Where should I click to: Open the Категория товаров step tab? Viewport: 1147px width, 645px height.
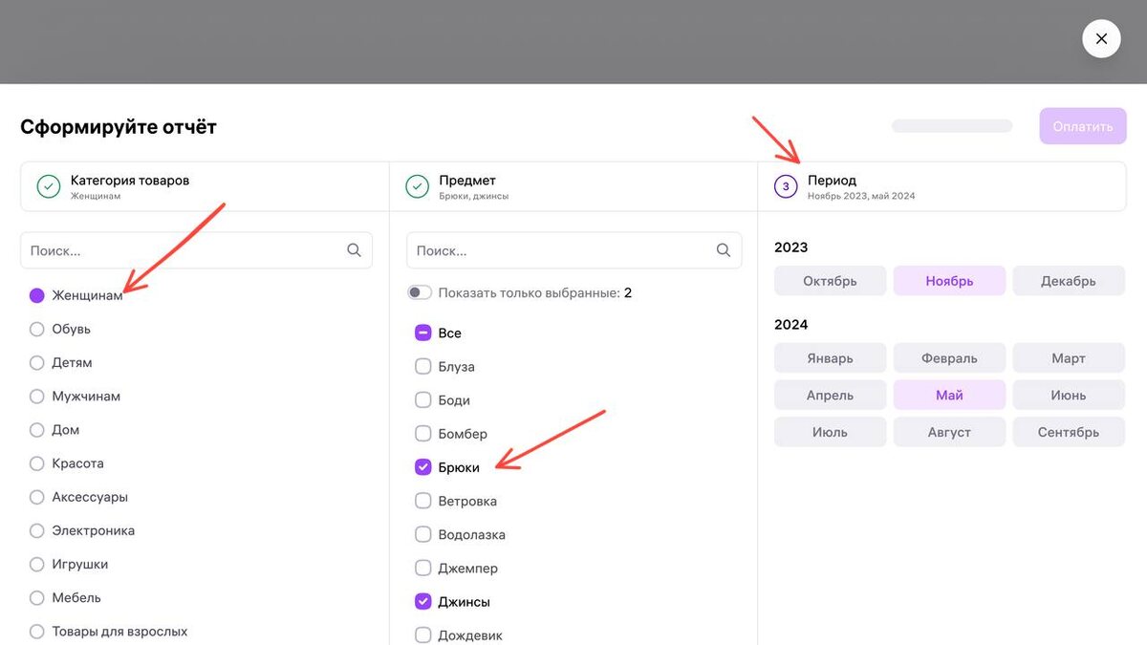click(205, 186)
